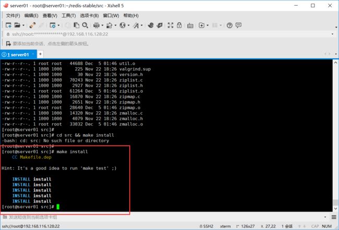This screenshot has width=339, height=230.
Task: Open the tab list arrow at right of tab bar
Action: (336, 54)
